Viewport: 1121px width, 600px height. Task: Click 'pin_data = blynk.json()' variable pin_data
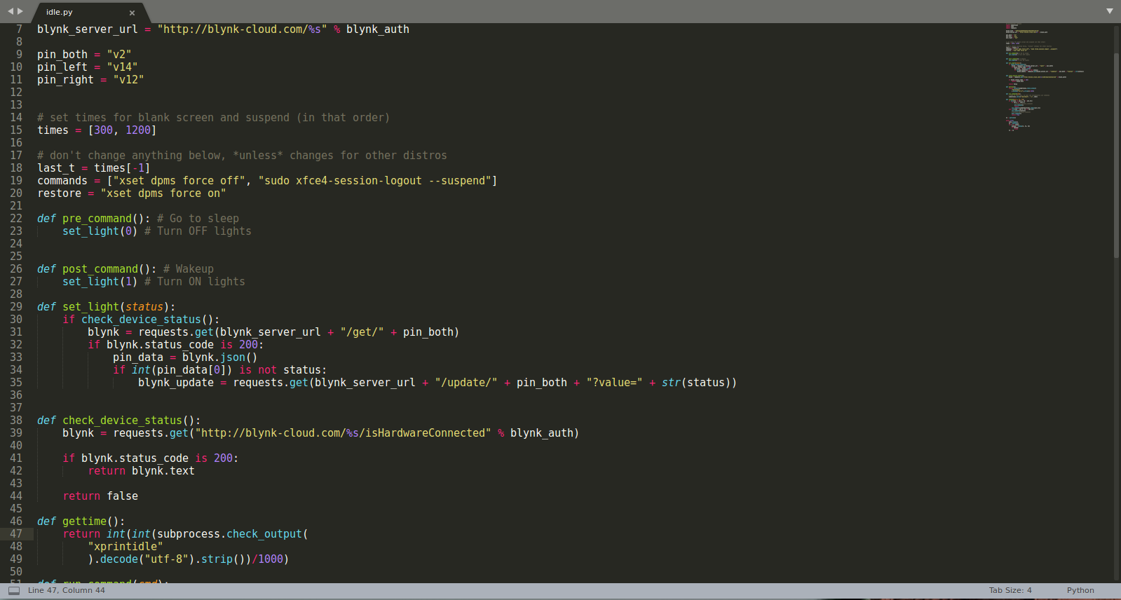pos(138,357)
